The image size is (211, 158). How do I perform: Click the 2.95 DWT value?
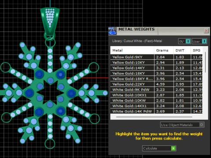(180, 84)
